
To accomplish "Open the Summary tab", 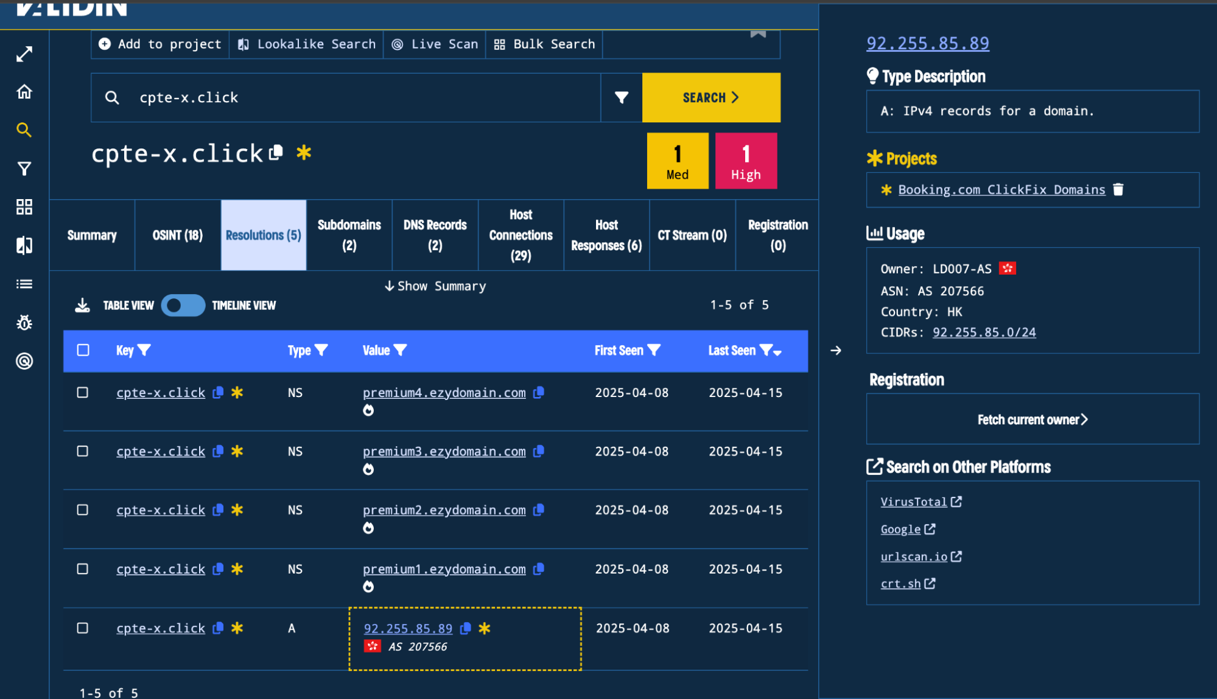I will 92,235.
